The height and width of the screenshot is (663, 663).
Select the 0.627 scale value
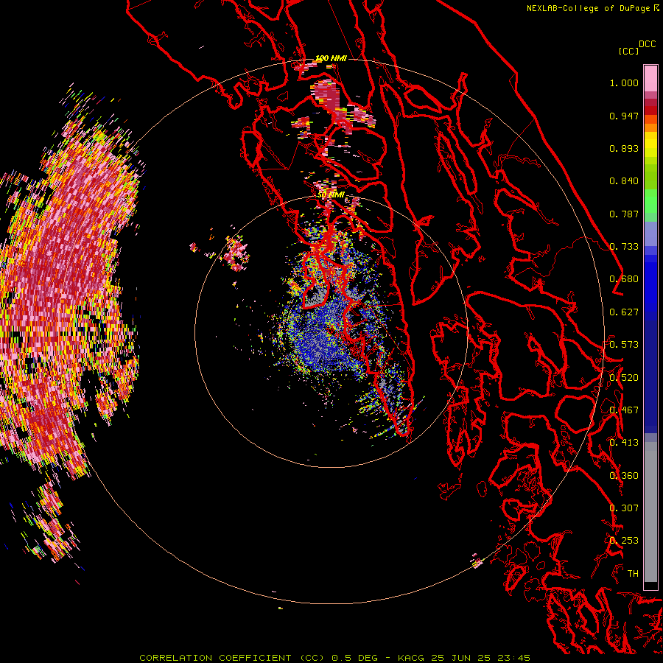click(x=624, y=312)
